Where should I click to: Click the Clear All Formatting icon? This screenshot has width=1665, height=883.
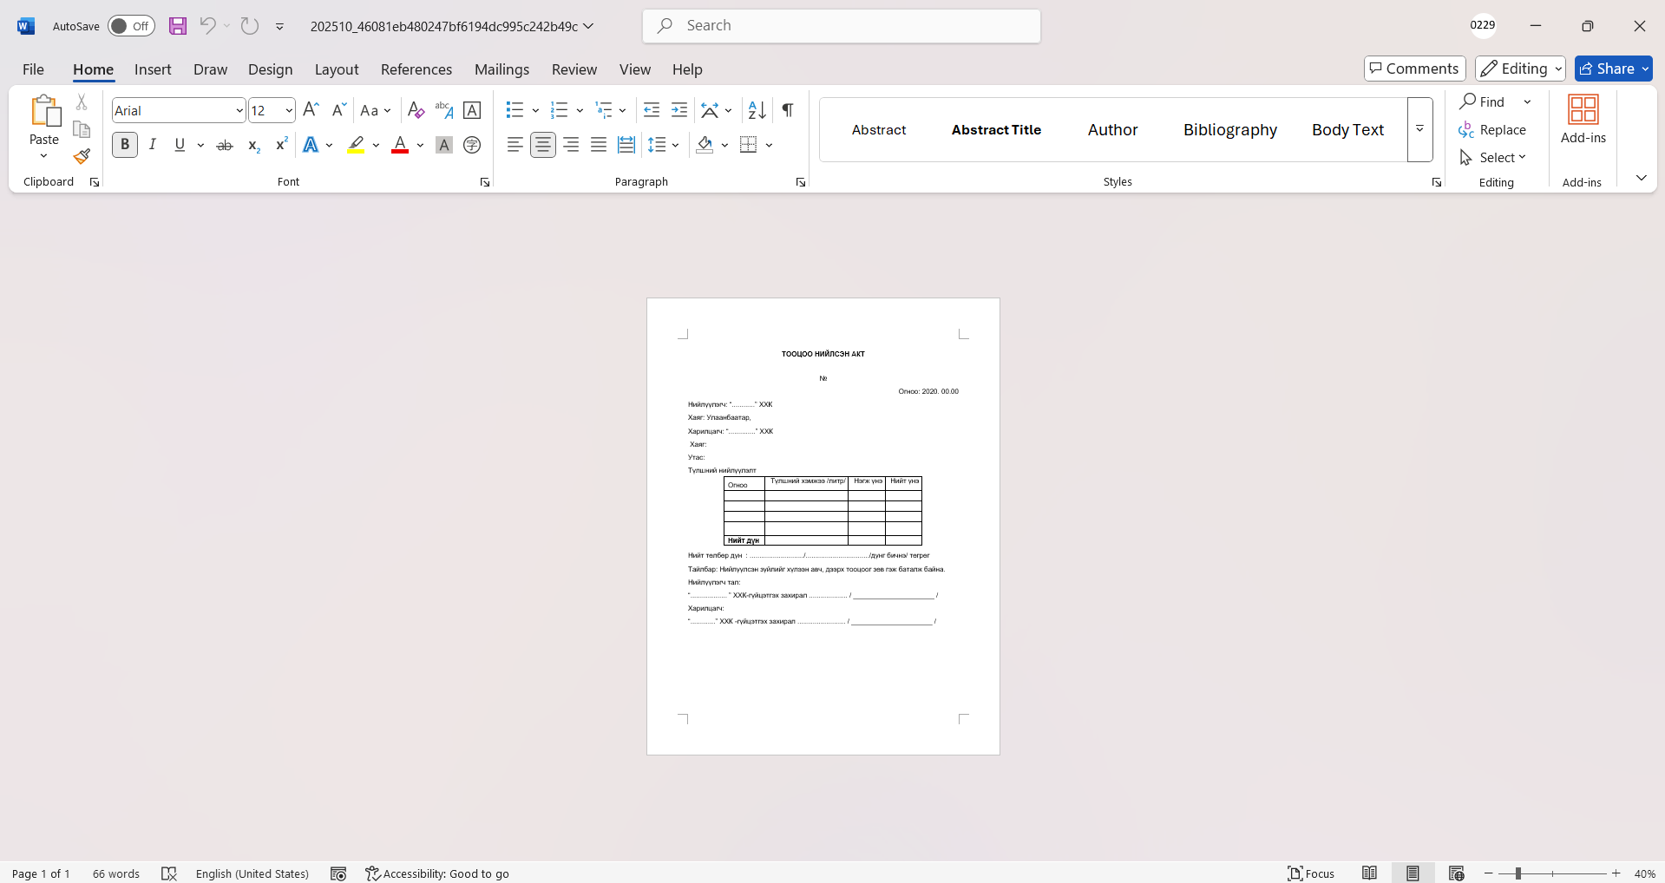(416, 110)
